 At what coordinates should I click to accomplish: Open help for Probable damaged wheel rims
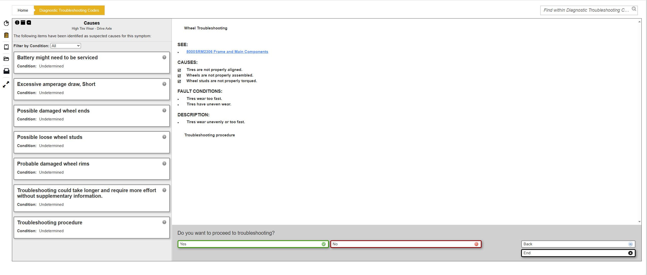point(164,163)
